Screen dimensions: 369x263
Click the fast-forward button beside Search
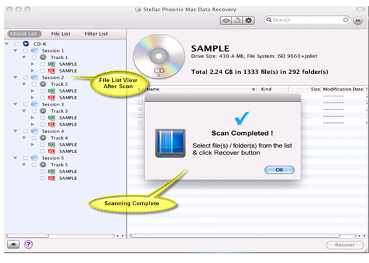[x=358, y=21]
